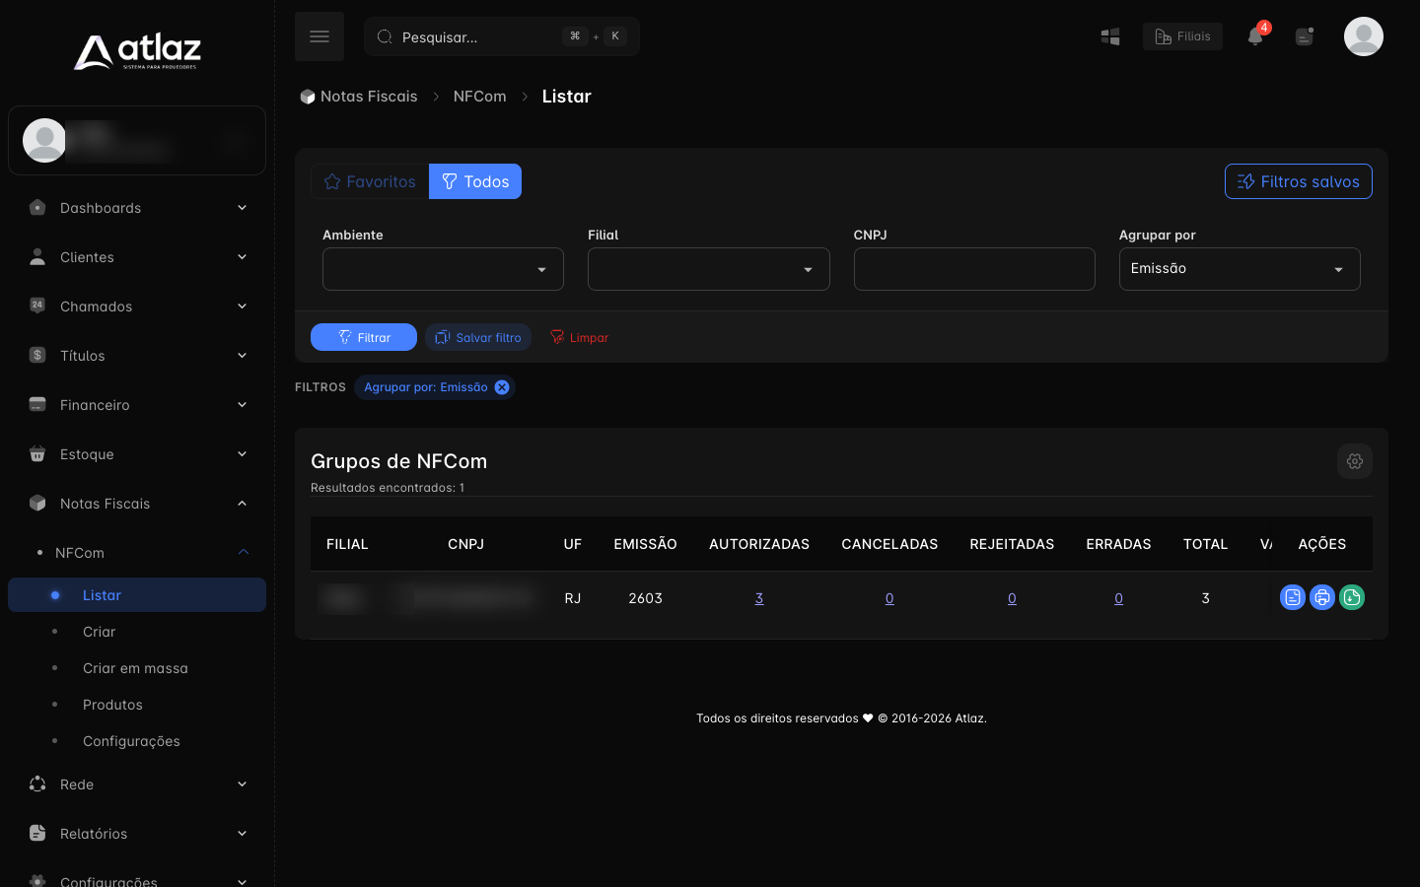Open Filtros salvos
Image resolution: width=1420 pixels, height=887 pixels.
tap(1299, 181)
